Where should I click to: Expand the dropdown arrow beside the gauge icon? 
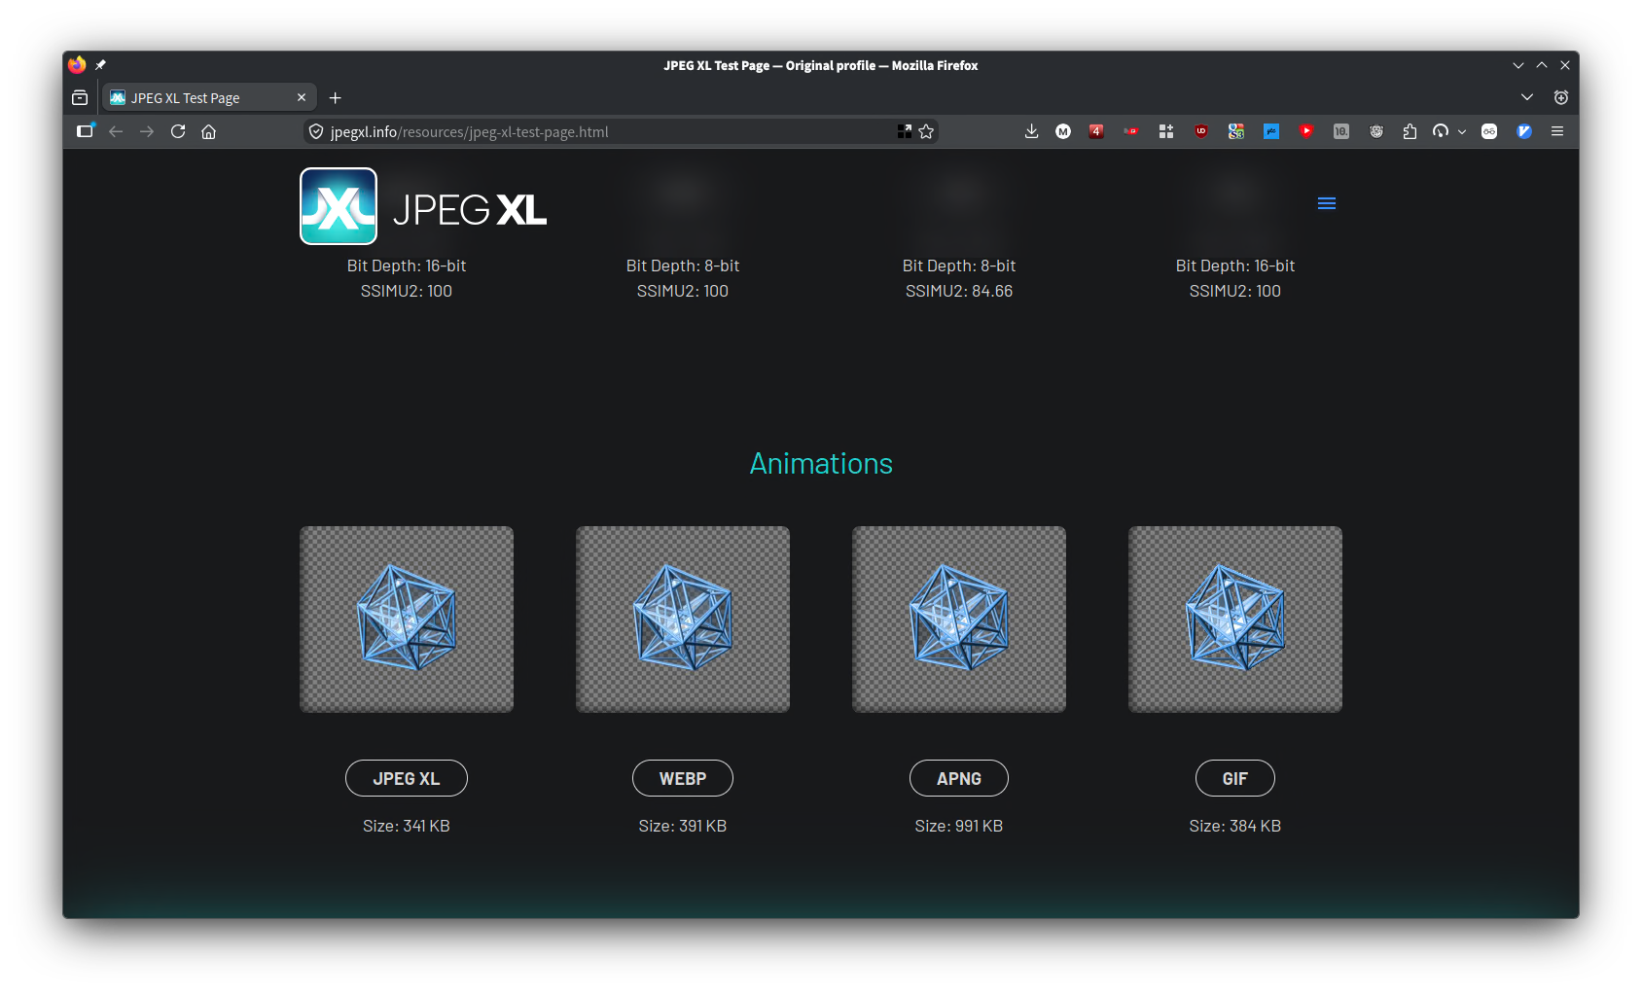[1462, 132]
